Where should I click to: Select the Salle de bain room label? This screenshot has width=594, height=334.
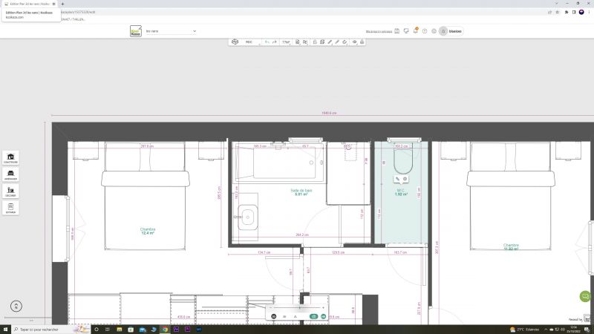[x=301, y=192]
